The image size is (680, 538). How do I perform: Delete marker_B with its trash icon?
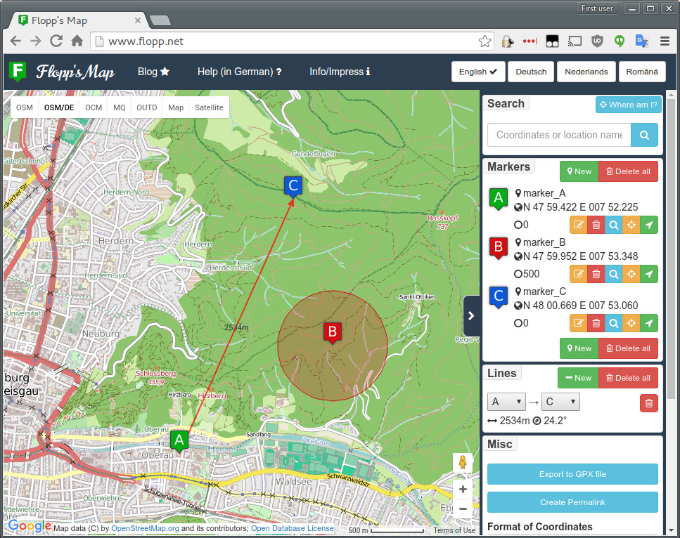(x=596, y=274)
